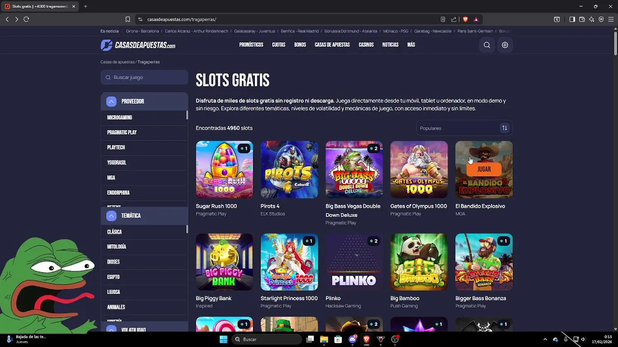Click the browser address bar URL
Screen dimensions: 618x347
pyautogui.click(x=182, y=19)
